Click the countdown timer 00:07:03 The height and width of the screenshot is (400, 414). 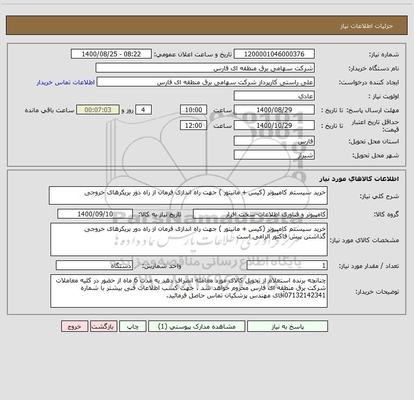[x=98, y=110]
